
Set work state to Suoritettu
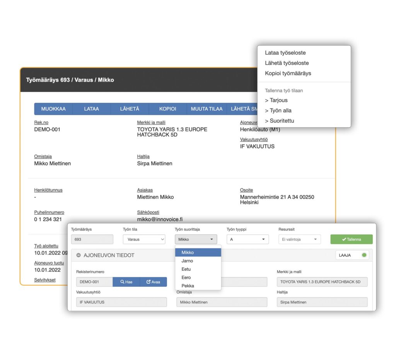pos(279,121)
